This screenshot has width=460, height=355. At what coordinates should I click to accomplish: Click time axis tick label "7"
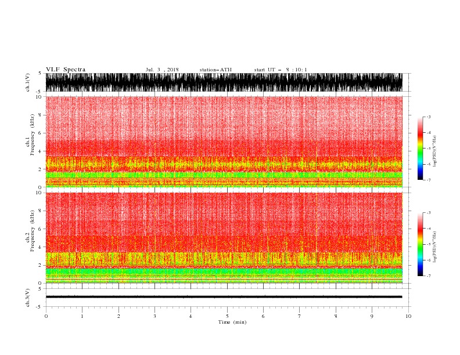point(300,316)
